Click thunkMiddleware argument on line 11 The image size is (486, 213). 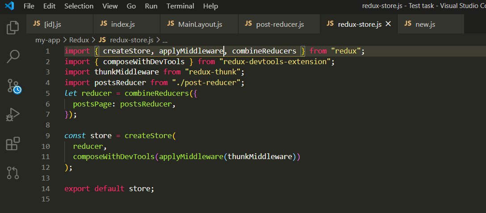pos(260,157)
